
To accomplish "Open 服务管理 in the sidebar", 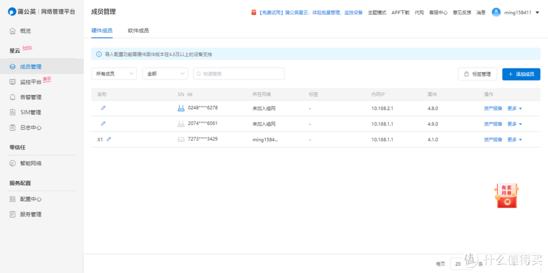I will 31,214.
